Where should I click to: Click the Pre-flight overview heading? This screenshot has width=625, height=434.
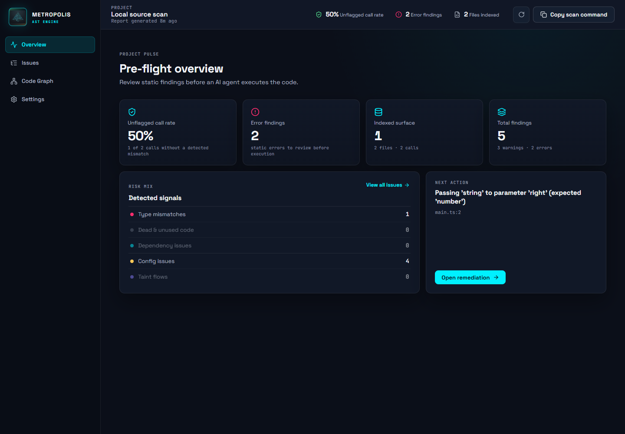[171, 69]
